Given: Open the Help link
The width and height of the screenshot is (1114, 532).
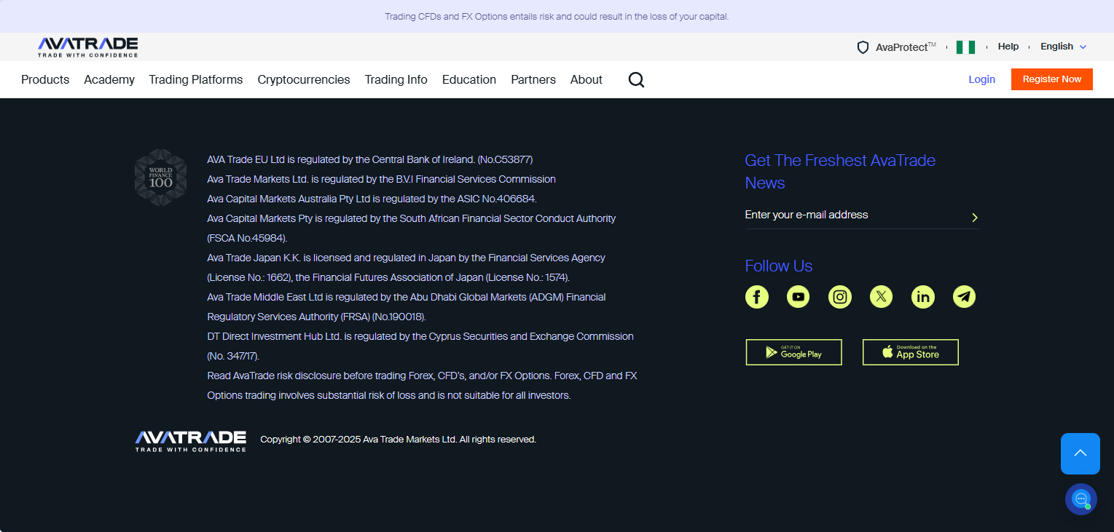Looking at the screenshot, I should point(1008,47).
